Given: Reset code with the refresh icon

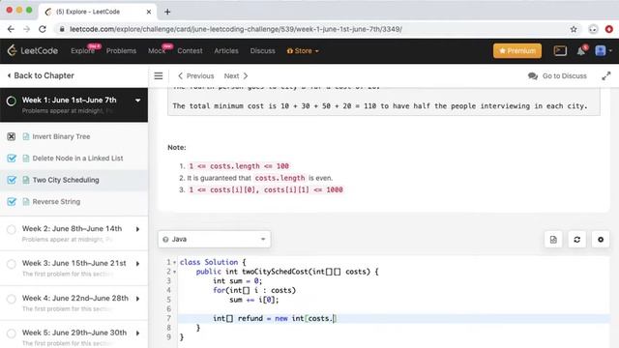Looking at the screenshot, I should pos(576,239).
